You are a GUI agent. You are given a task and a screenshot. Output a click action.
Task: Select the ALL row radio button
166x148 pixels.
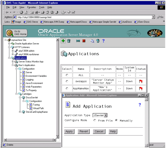(x=67, y=75)
